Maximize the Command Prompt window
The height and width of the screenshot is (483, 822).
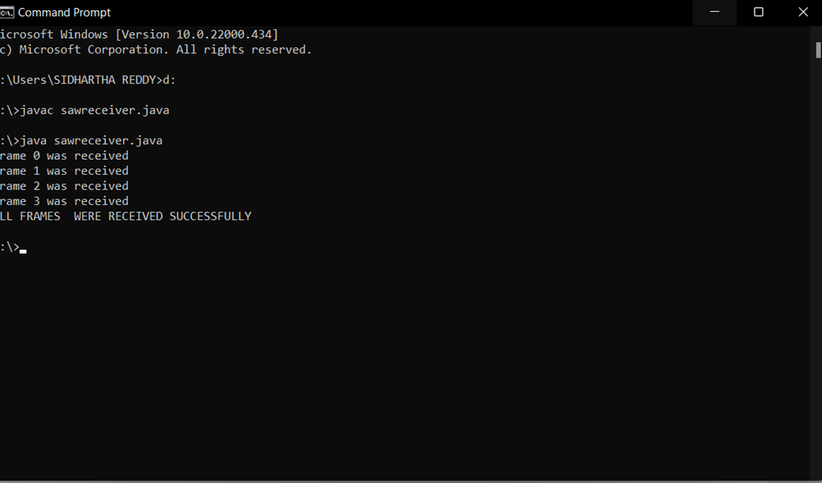[x=759, y=12]
